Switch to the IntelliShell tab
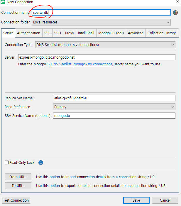This screenshot has height=206, width=181. [x=86, y=33]
